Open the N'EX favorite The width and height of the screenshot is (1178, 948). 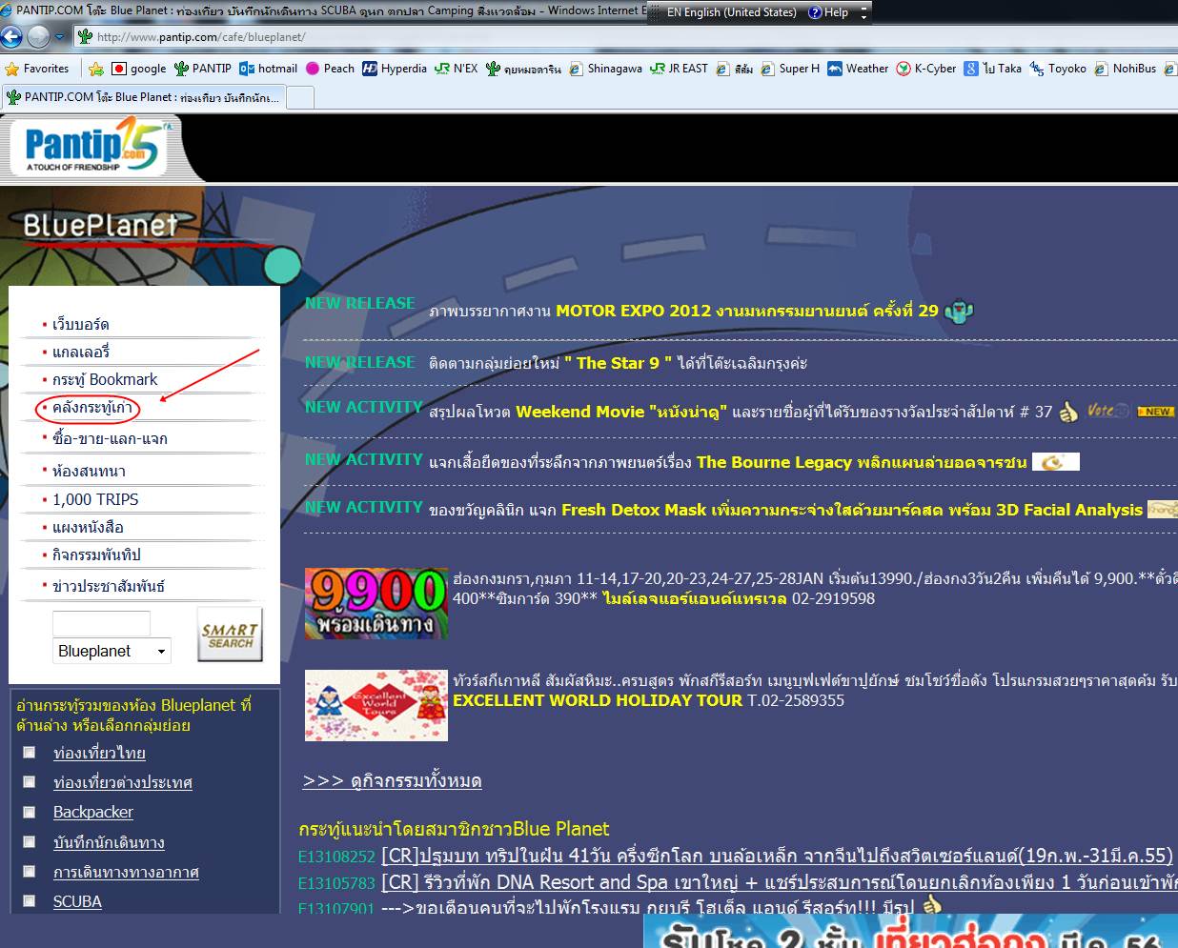457,69
